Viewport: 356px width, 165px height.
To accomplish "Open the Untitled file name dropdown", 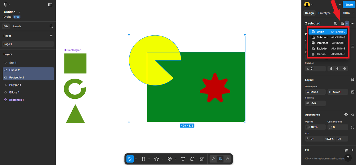I will coord(19,12).
